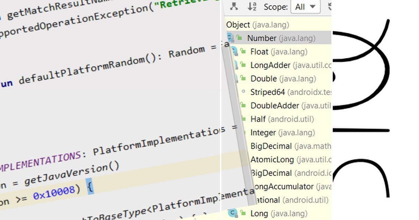The width and height of the screenshot is (419, 220).
Task: Click the hierarchy view icon in the toolbar
Action: tap(234, 6)
